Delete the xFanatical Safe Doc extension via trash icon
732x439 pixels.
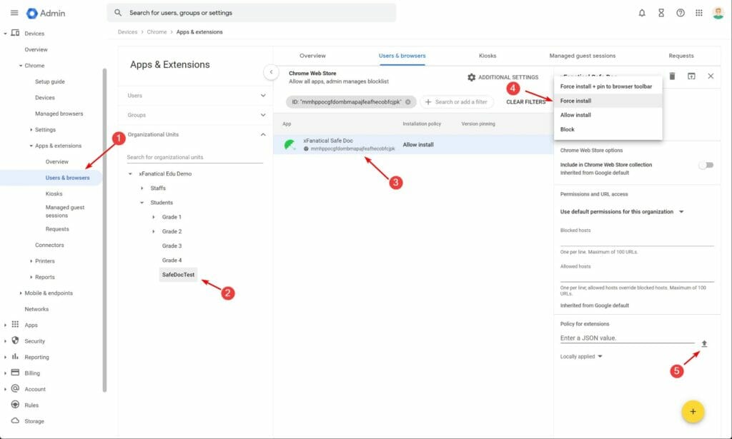(672, 76)
